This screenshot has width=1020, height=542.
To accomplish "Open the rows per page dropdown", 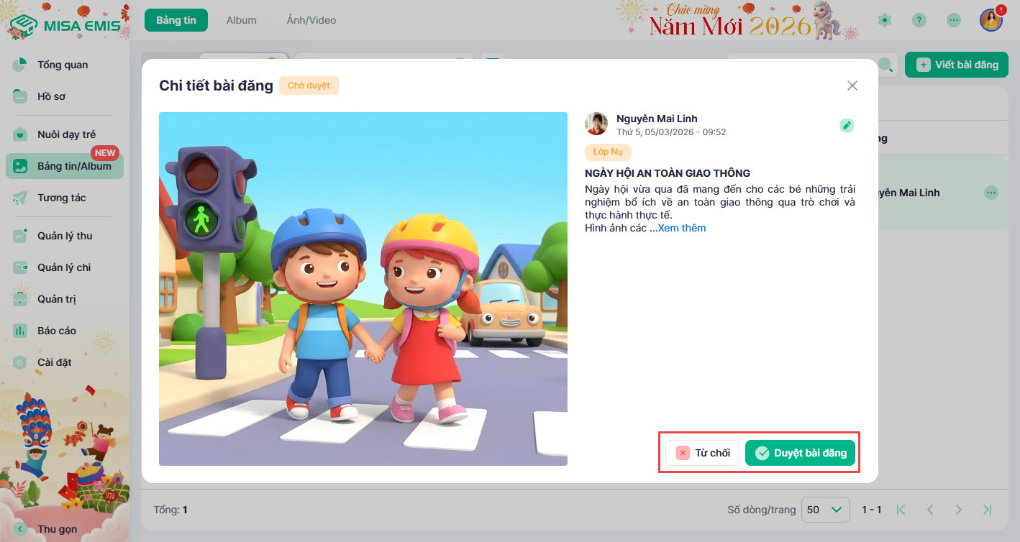I will pyautogui.click(x=825, y=510).
